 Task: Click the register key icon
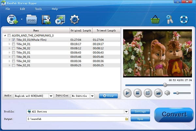point(170,20)
